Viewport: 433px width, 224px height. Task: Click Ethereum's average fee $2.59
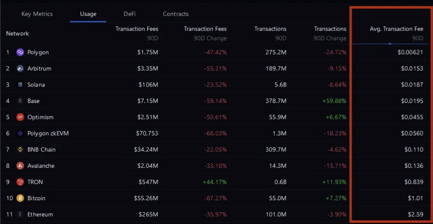(416, 214)
